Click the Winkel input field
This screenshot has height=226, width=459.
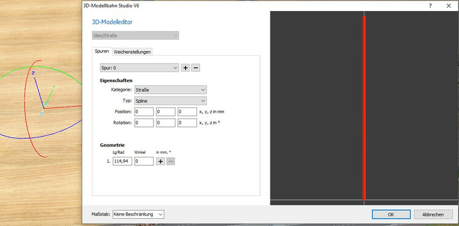[x=144, y=161]
